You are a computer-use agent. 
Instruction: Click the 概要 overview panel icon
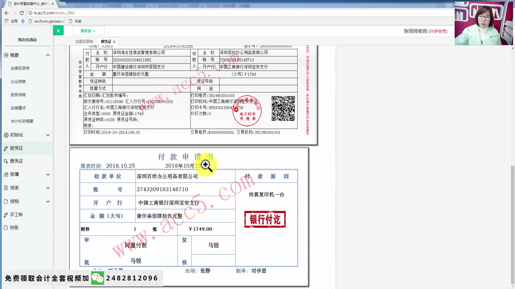6,55
